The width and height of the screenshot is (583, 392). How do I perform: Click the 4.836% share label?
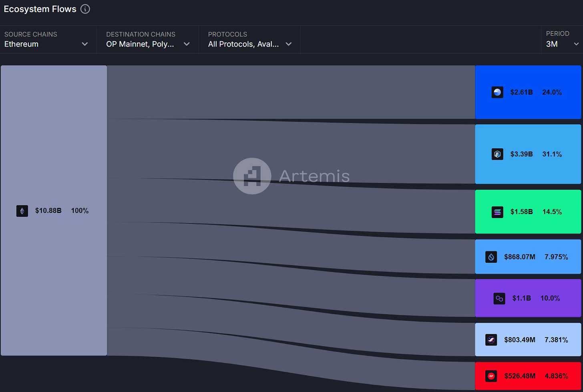click(556, 376)
